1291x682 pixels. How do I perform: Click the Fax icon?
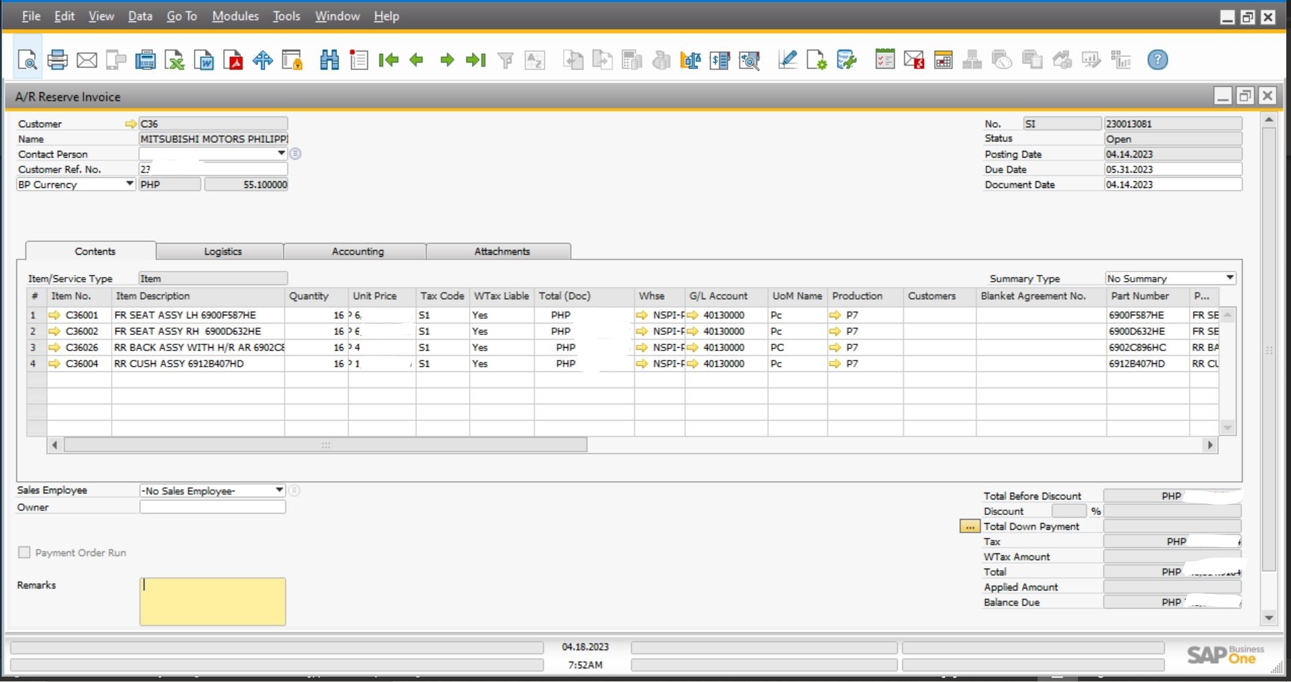(145, 61)
